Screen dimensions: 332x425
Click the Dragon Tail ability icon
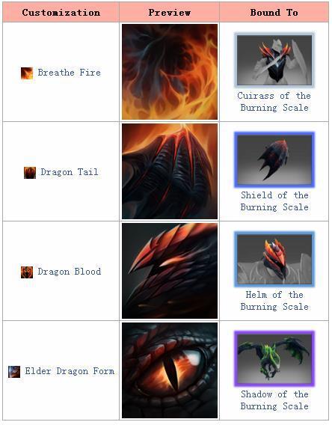tap(30, 173)
